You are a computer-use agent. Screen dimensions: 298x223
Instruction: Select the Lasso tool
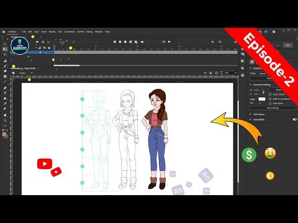[x=5, y=55]
